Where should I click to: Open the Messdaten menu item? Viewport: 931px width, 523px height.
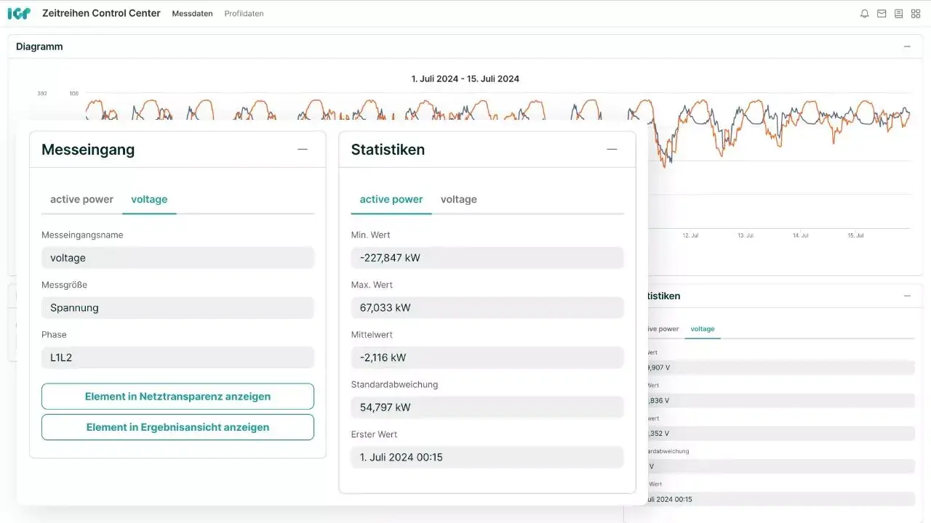coord(192,14)
